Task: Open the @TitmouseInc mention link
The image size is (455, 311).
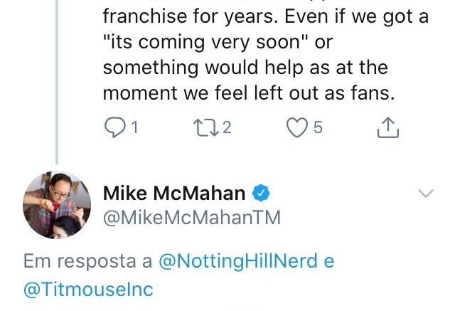Action: 88,289
